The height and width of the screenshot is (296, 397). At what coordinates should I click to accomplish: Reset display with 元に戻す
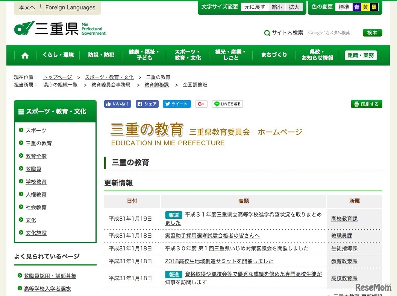255,6
